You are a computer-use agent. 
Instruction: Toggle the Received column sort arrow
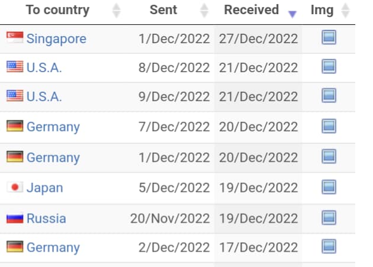coord(292,12)
